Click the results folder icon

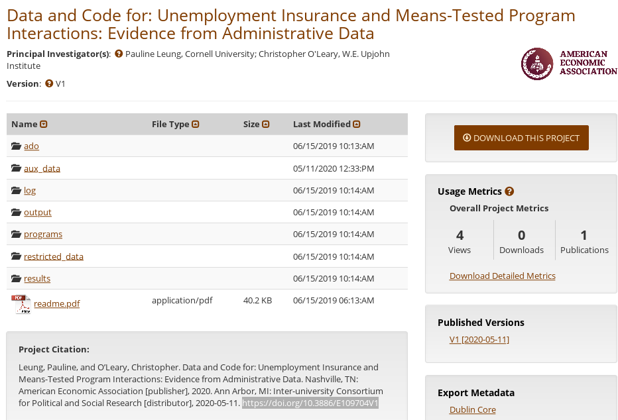[x=17, y=279]
